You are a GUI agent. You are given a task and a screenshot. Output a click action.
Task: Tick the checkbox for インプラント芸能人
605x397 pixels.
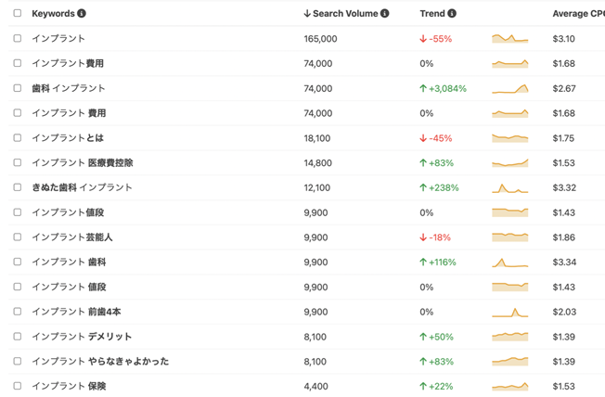[x=18, y=237]
